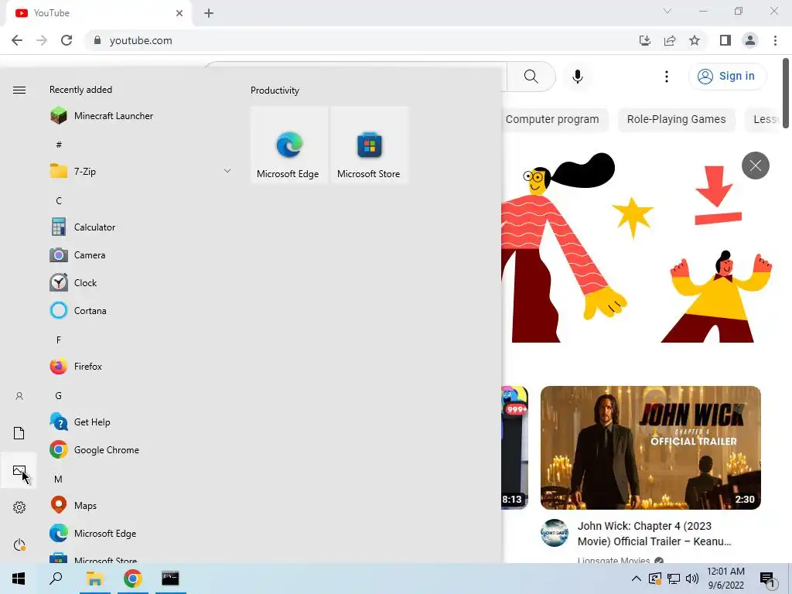This screenshot has width=792, height=594.
Task: Click the volume speaker tray icon
Action: click(692, 579)
